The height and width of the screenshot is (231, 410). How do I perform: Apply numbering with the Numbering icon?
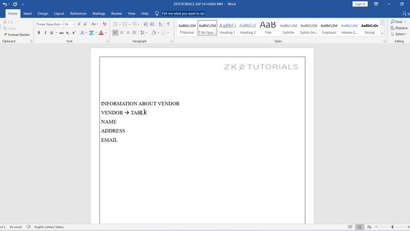[x=125, y=24]
